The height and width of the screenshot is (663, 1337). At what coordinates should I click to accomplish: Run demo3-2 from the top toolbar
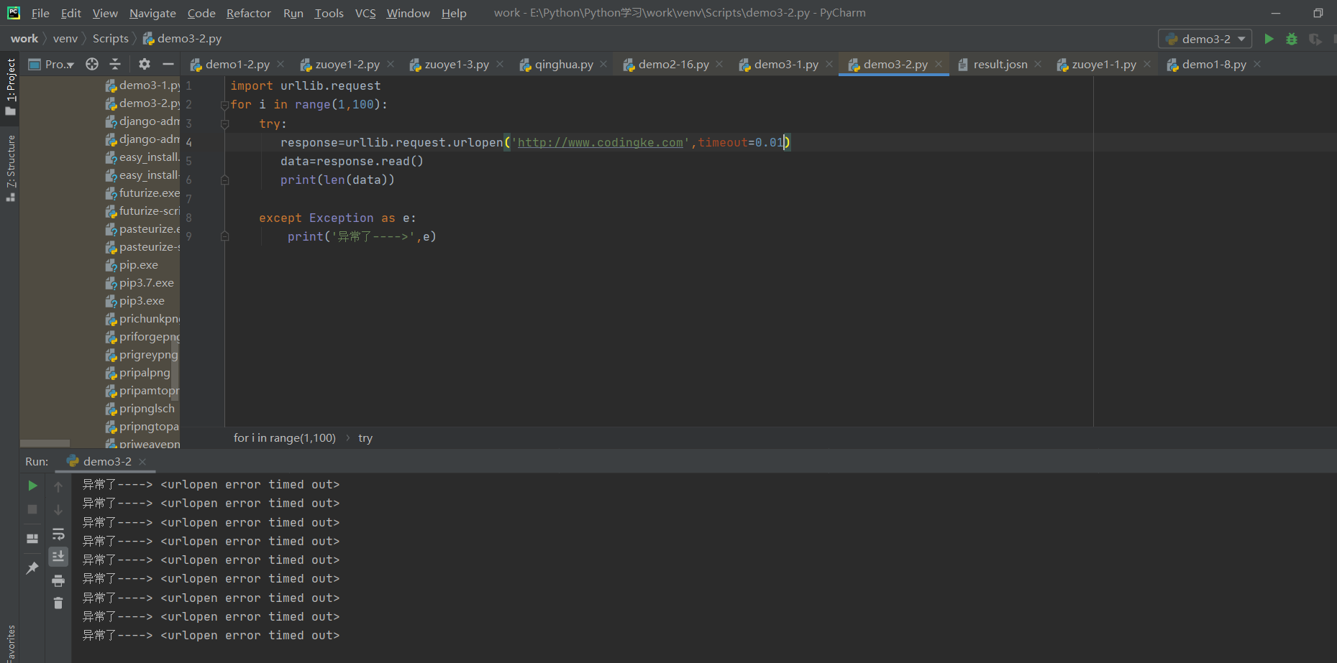coord(1269,39)
